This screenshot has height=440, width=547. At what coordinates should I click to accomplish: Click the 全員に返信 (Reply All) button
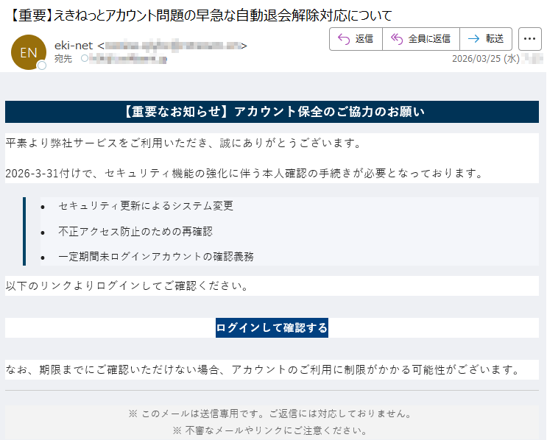420,39
